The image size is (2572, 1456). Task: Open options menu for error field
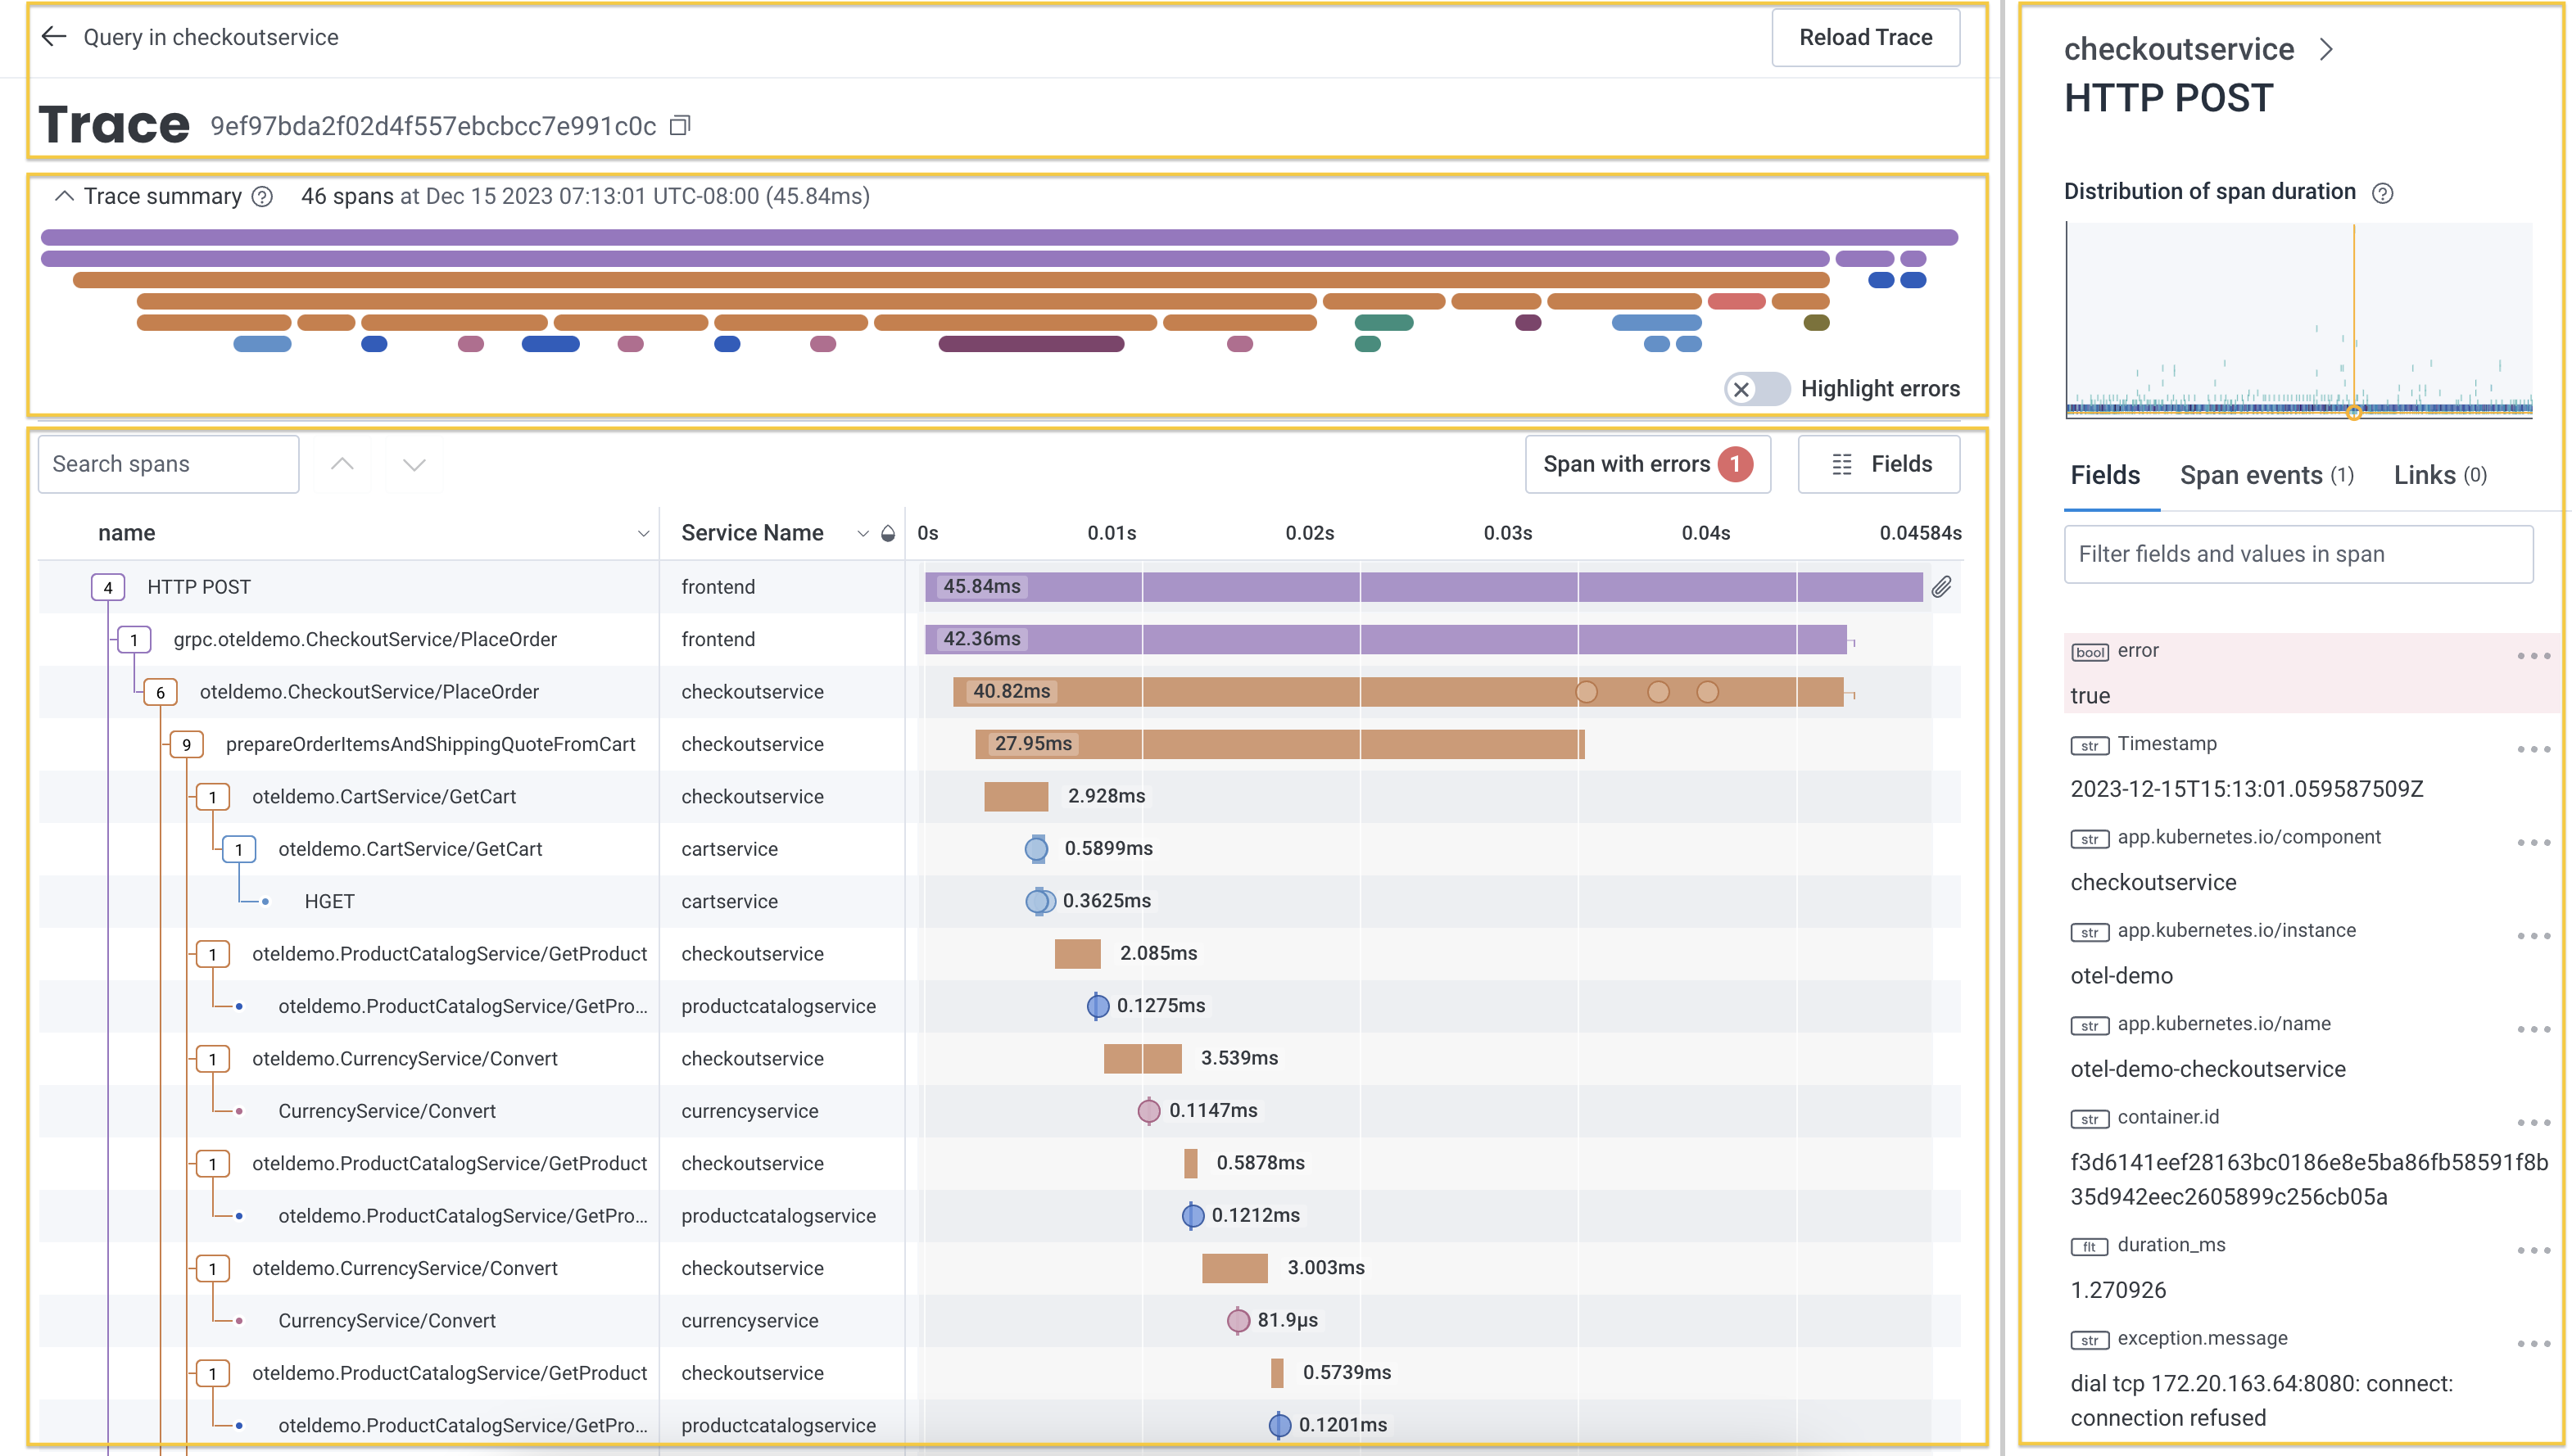click(2533, 656)
